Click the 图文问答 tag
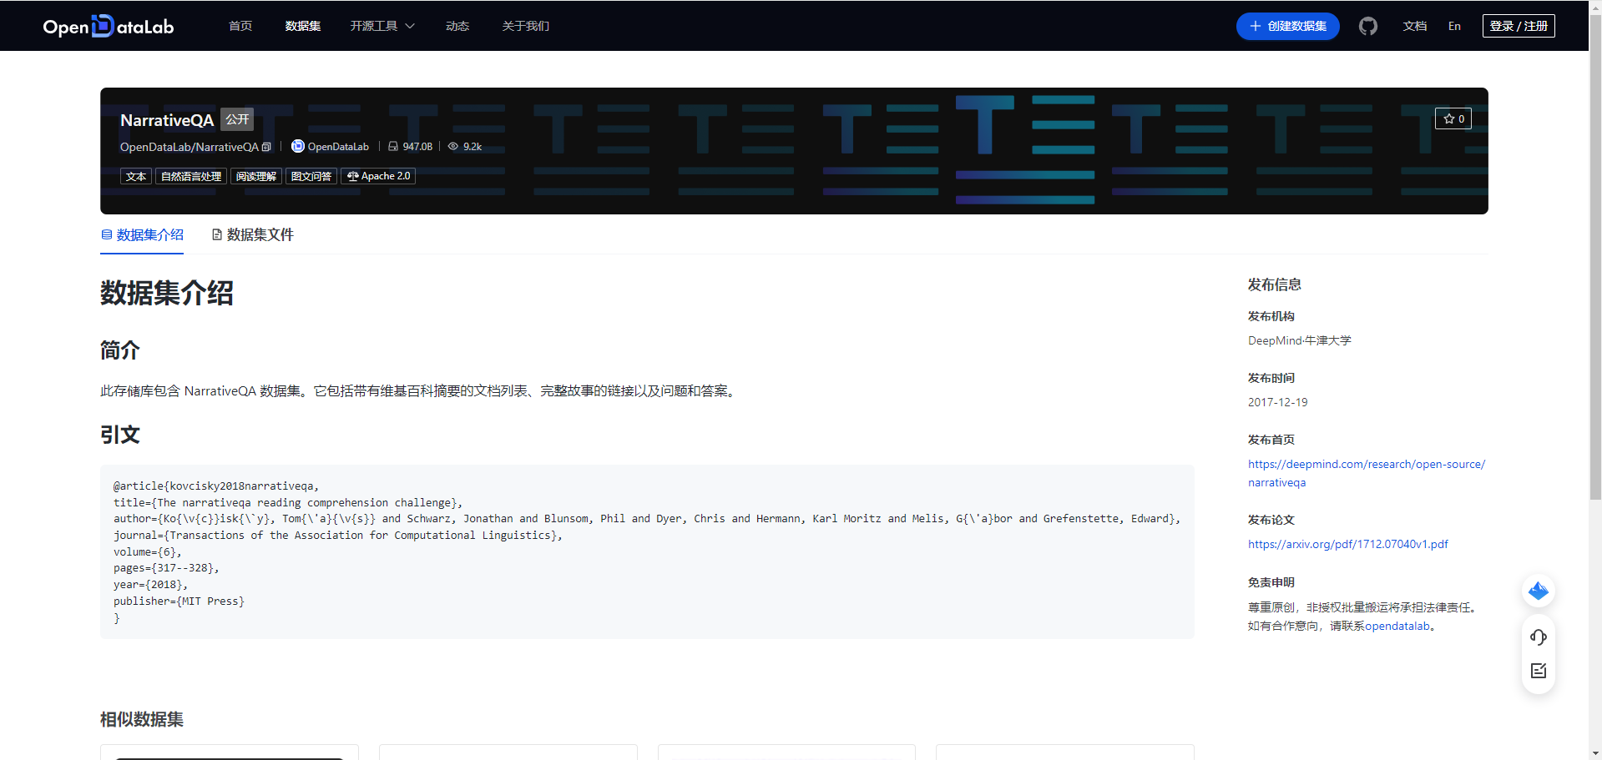The height and width of the screenshot is (760, 1602). 311,176
